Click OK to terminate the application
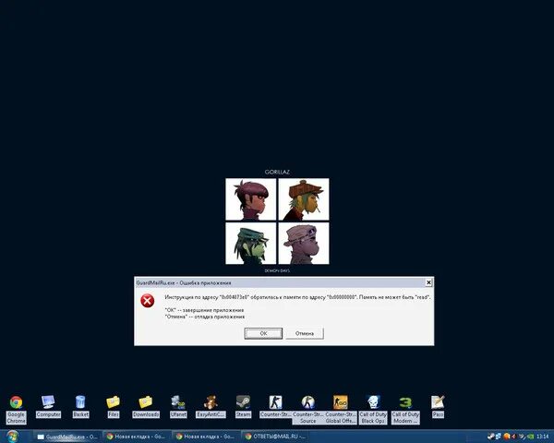The image size is (554, 443). (x=263, y=333)
